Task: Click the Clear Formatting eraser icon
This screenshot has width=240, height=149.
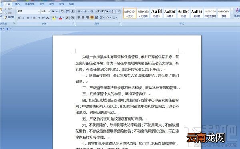Action: (62, 11)
